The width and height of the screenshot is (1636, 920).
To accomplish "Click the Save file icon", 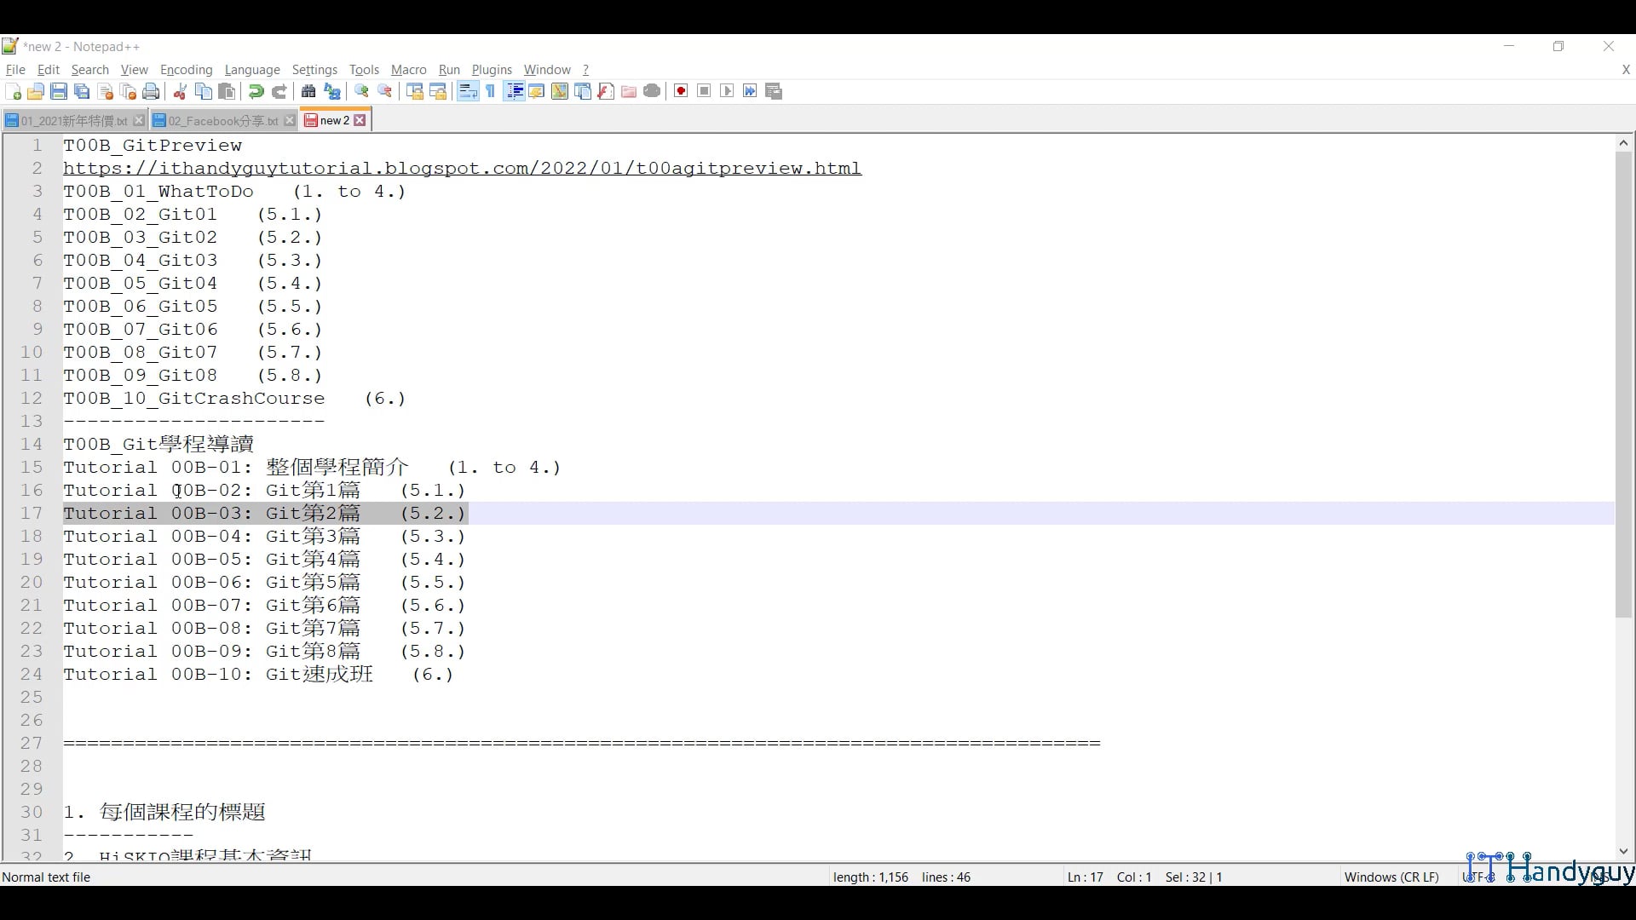I will (59, 92).
